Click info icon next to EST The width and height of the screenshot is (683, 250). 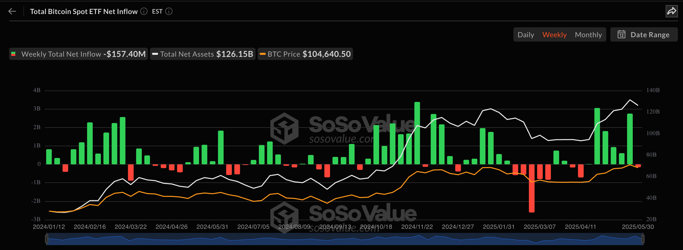click(169, 11)
